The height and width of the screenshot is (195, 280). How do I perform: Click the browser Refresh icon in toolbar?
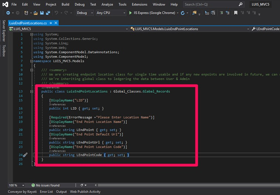(x=182, y=13)
